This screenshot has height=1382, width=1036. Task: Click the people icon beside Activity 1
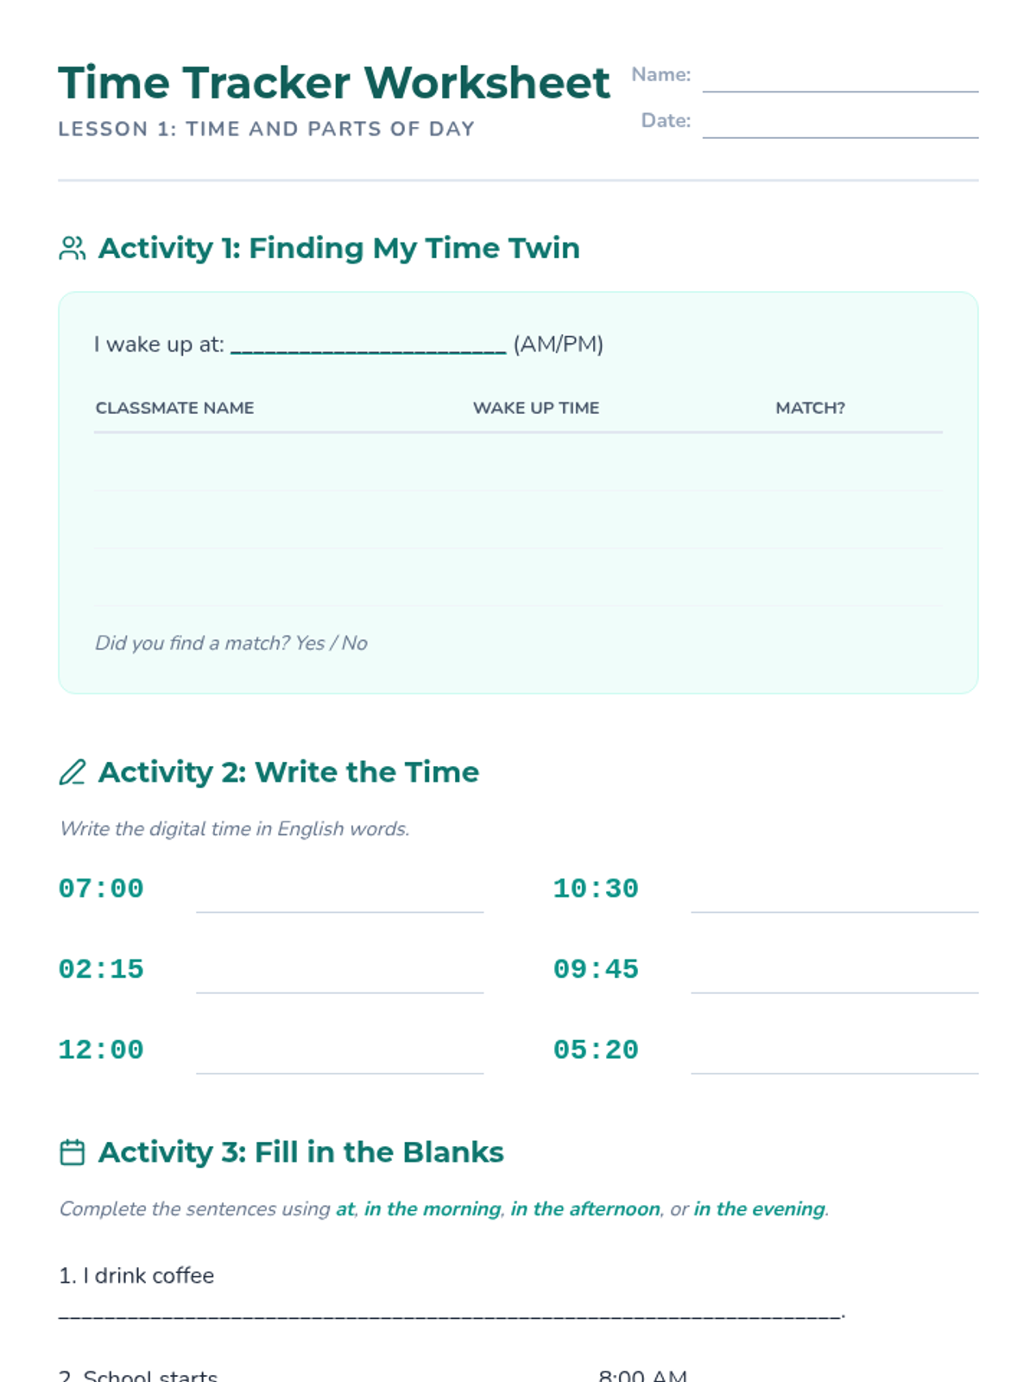click(73, 249)
